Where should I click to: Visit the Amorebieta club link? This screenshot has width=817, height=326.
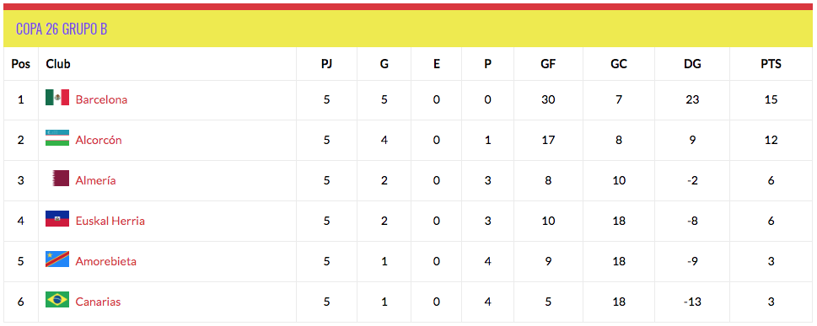[105, 261]
